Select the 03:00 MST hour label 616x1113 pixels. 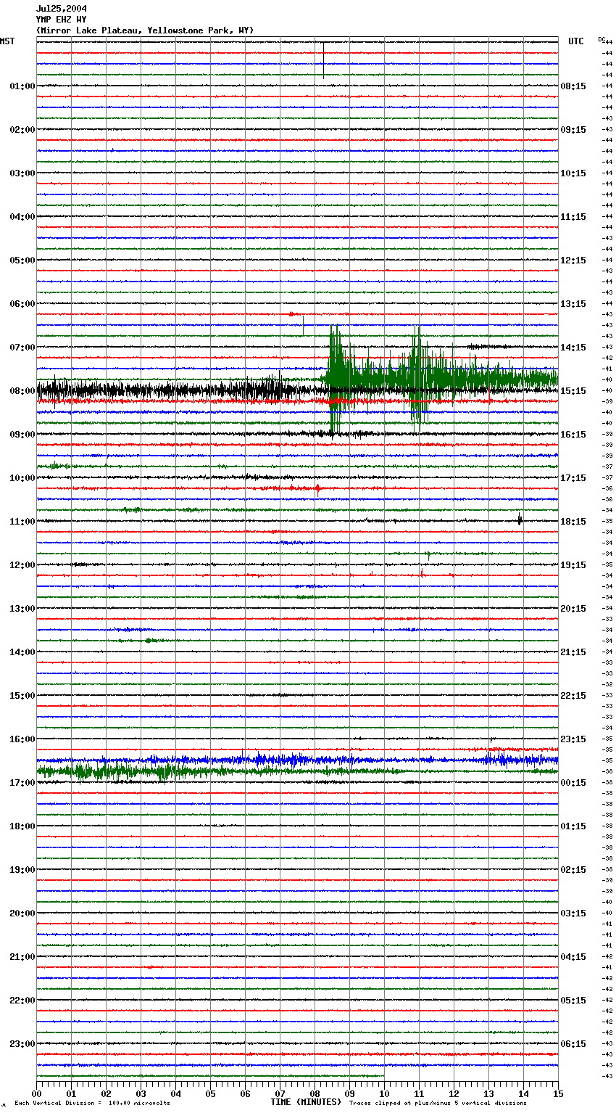pos(22,173)
